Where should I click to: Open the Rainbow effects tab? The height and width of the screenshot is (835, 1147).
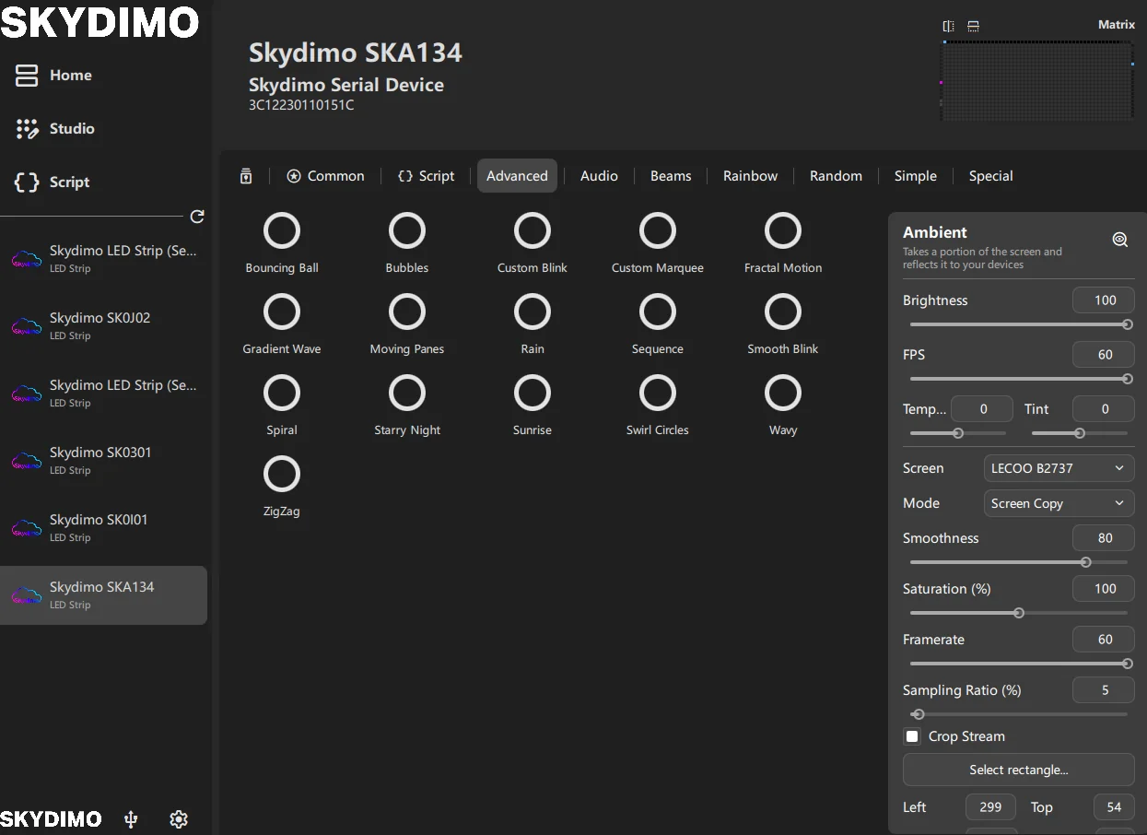750,176
